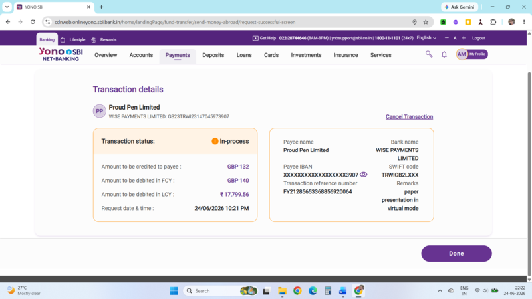The height and width of the screenshot is (299, 532).
Task: Bookmark this page with the star
Action: (426, 22)
